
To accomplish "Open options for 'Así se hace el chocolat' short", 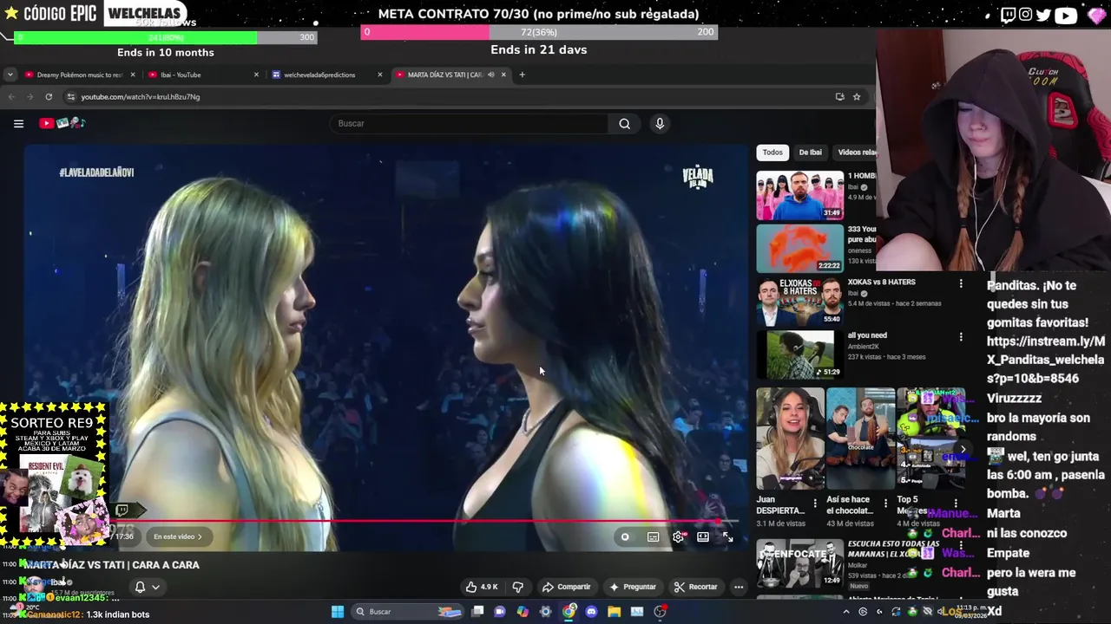I will pos(885,504).
